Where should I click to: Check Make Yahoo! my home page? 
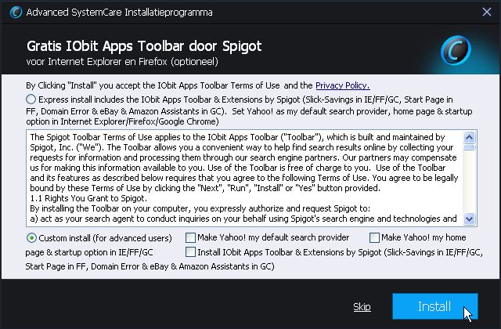click(375, 237)
